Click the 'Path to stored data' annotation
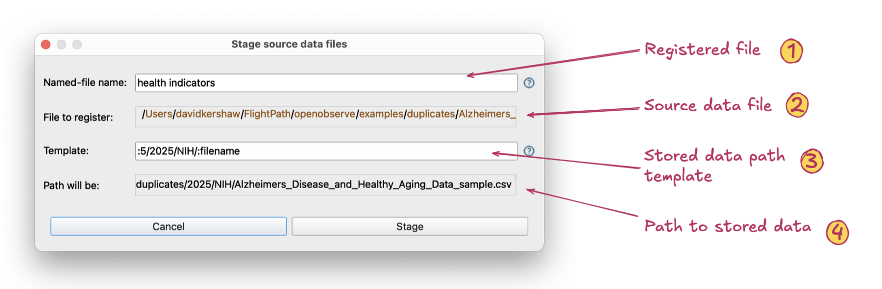Image resolution: width=882 pixels, height=289 pixels. pyautogui.click(x=727, y=226)
